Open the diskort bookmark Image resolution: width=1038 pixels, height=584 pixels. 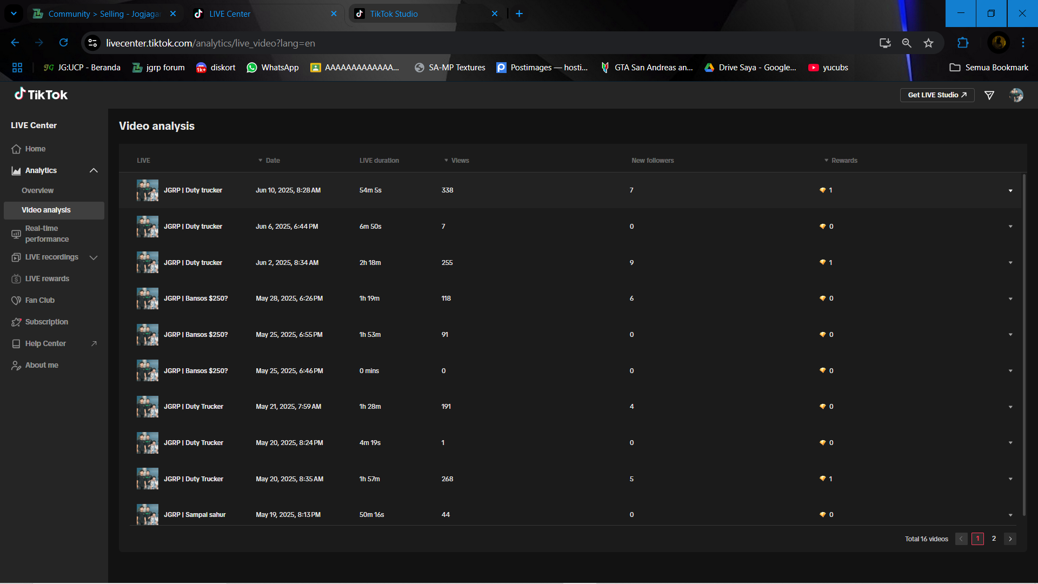[216, 68]
